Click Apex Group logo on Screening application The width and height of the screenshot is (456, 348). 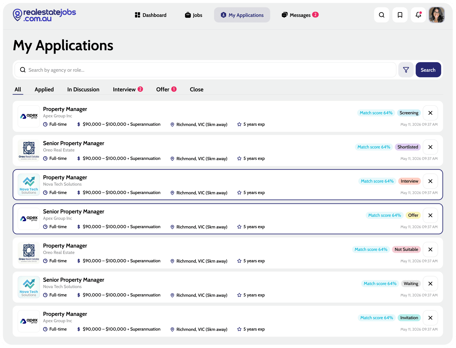point(29,116)
